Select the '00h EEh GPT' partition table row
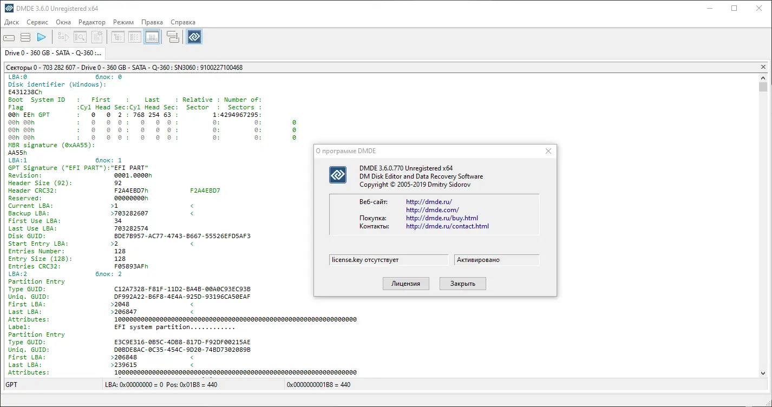The height and width of the screenshot is (407, 772). pos(135,115)
